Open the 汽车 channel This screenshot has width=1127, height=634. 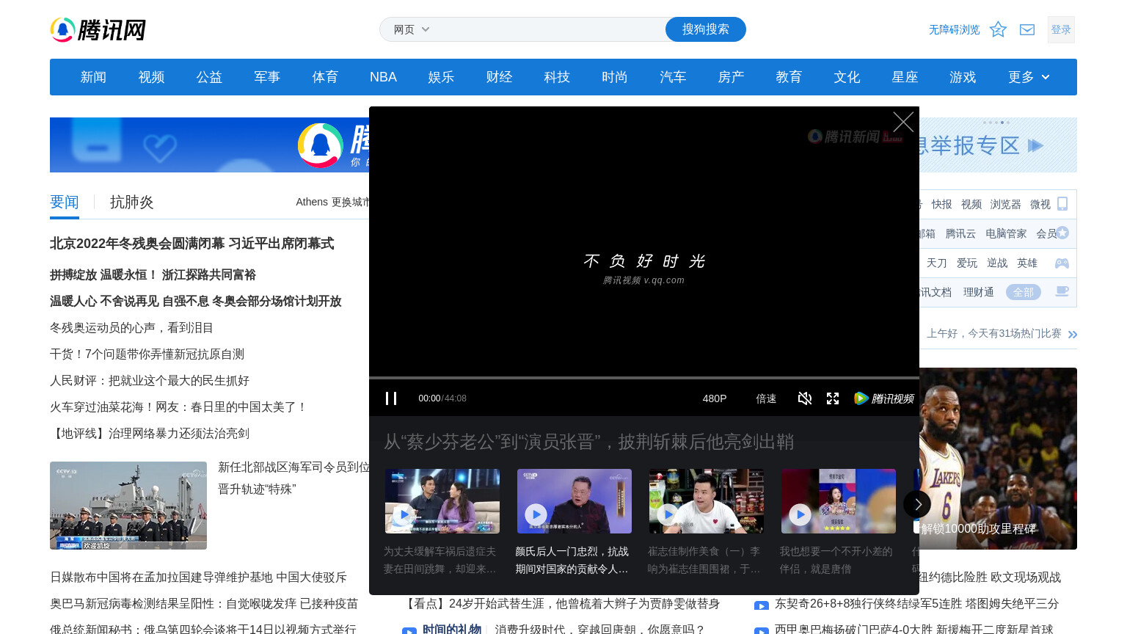point(673,77)
